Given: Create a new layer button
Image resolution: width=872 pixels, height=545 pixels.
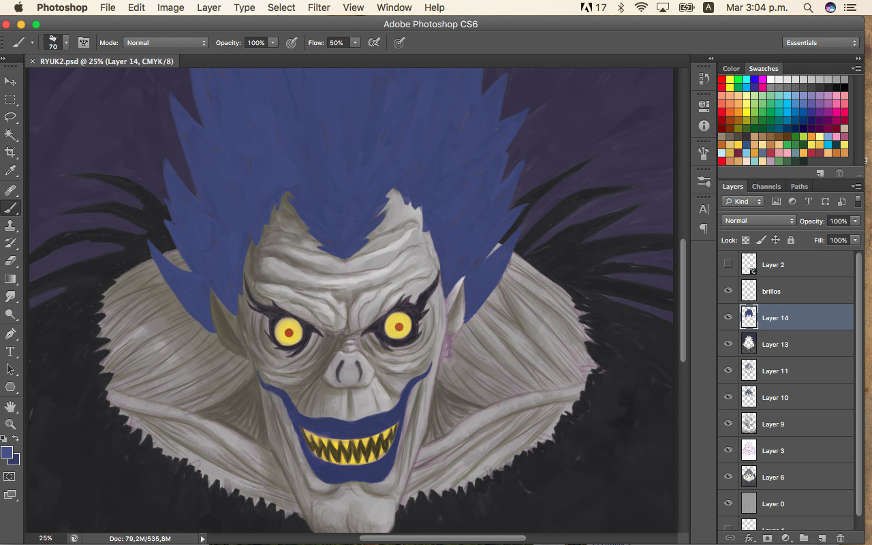Looking at the screenshot, I should click(822, 538).
